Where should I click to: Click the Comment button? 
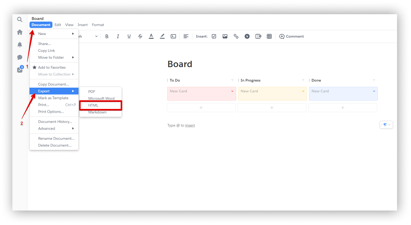[291, 36]
